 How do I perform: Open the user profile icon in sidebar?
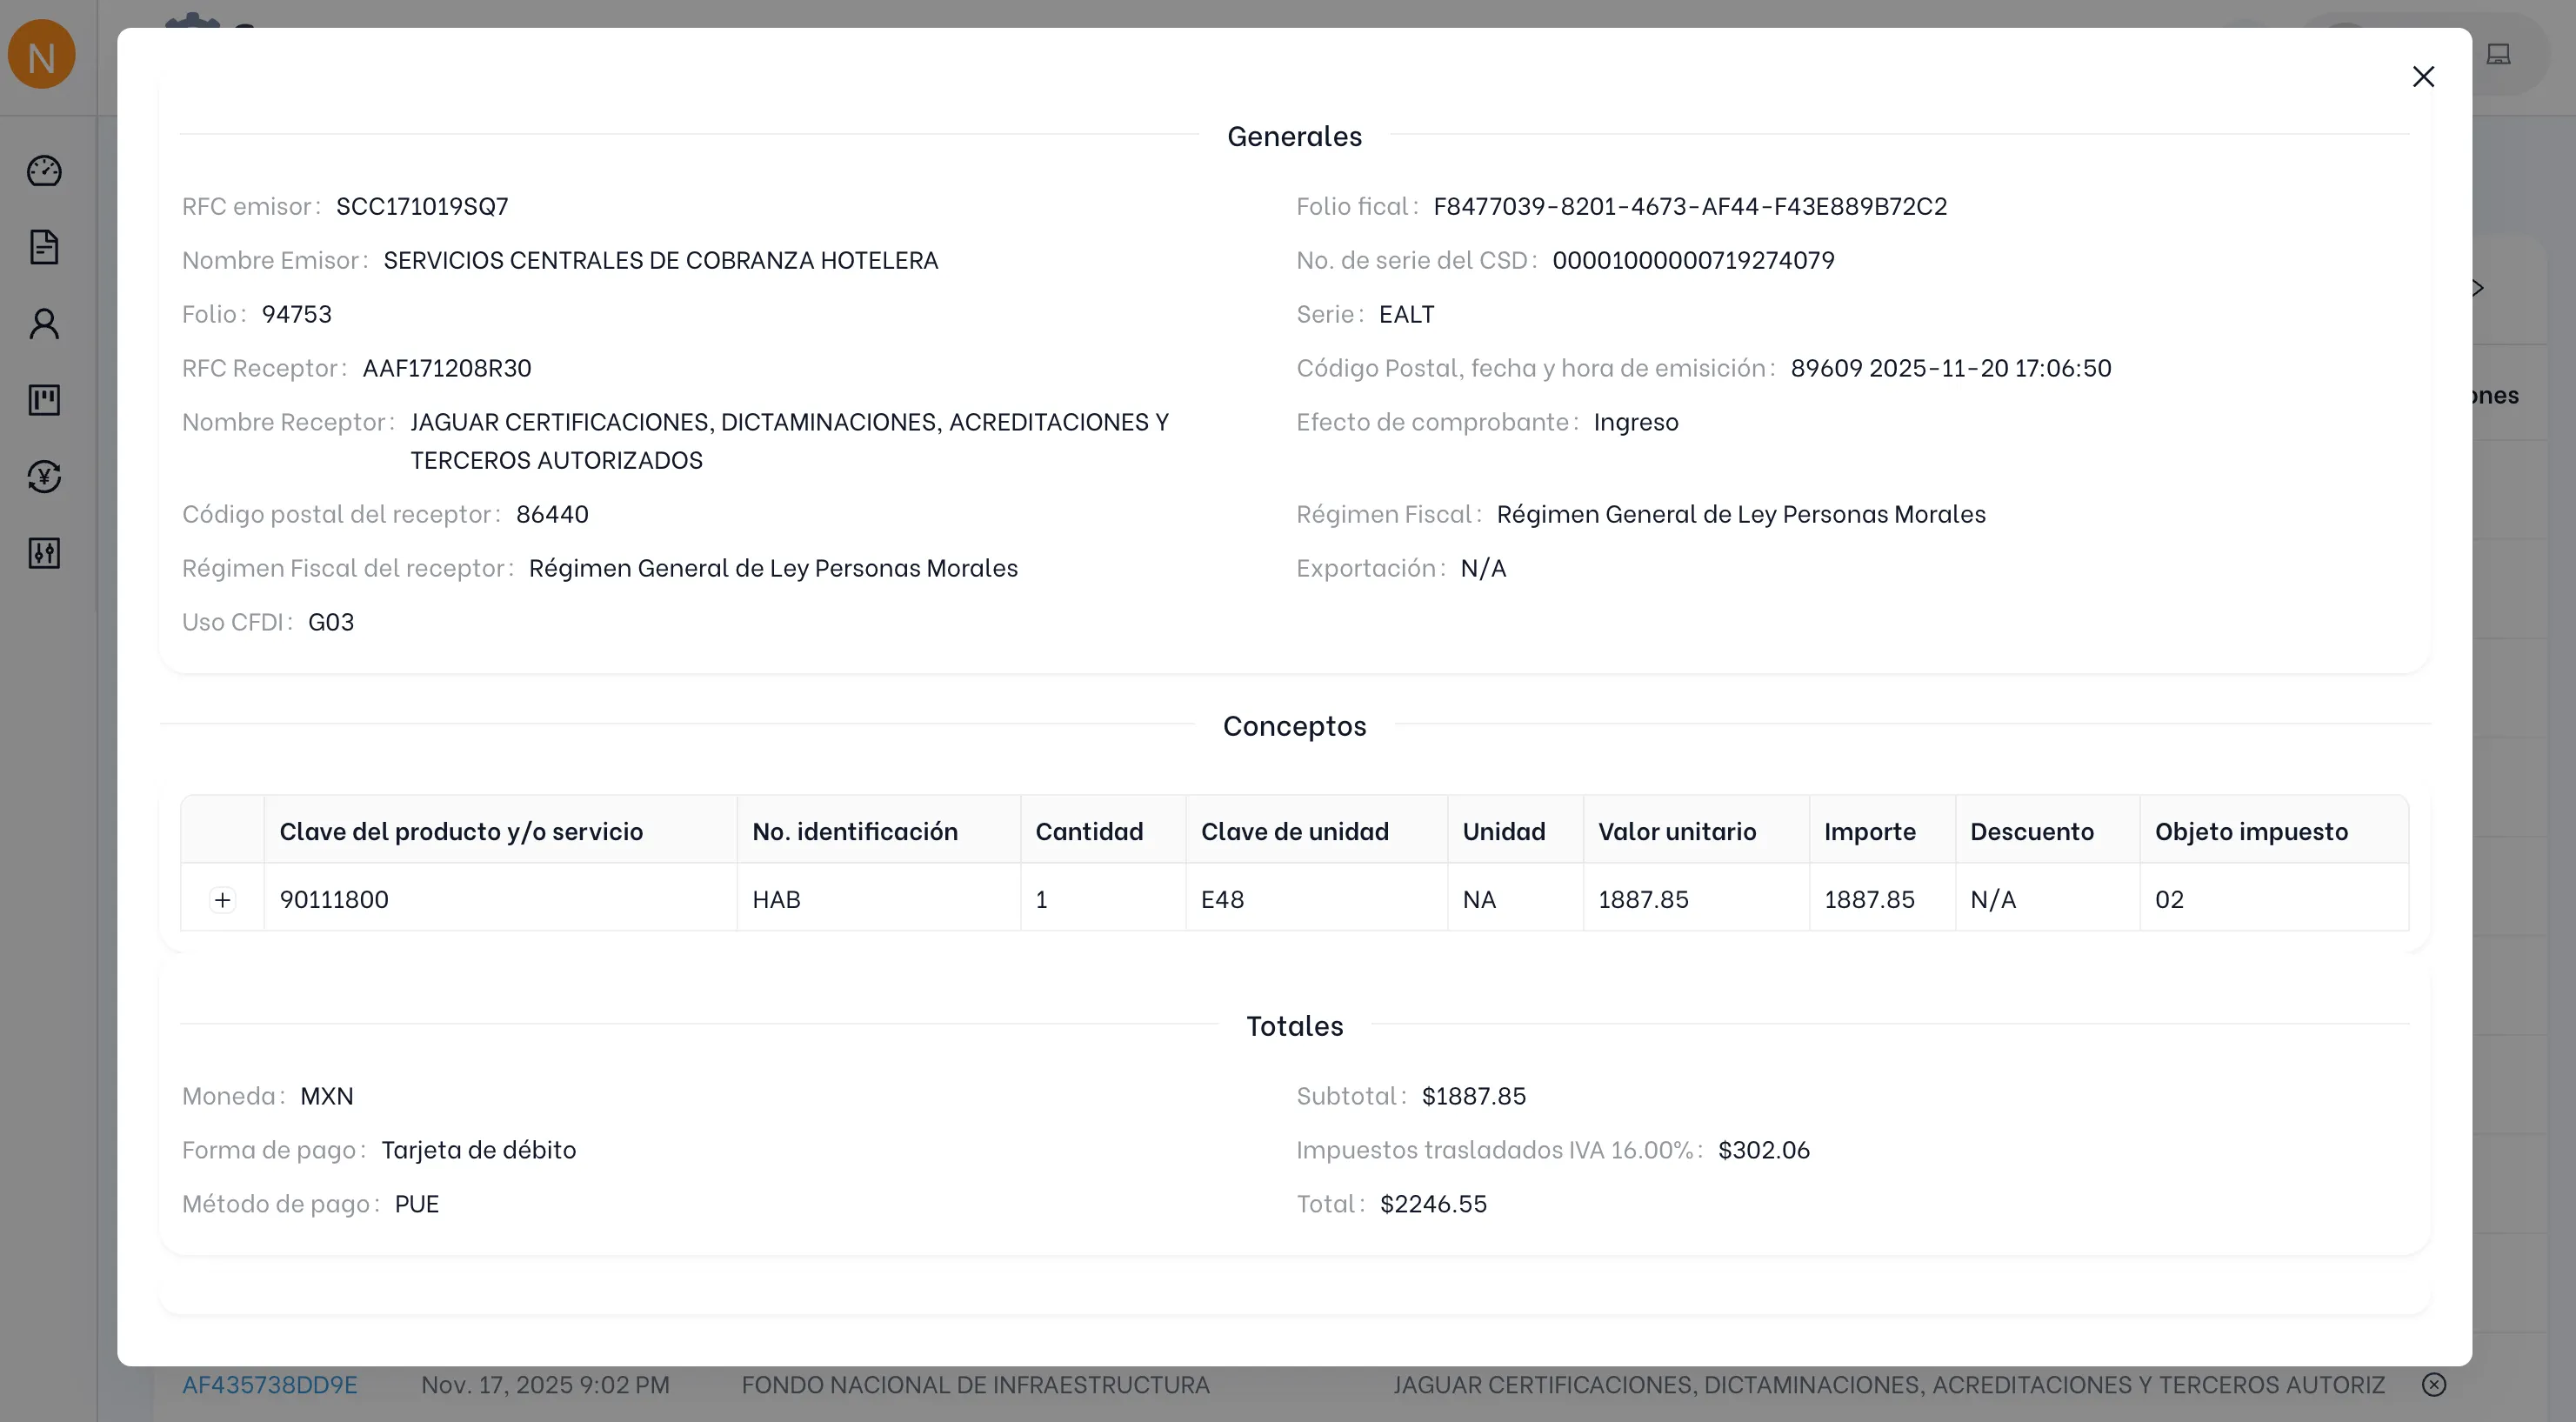click(x=44, y=323)
